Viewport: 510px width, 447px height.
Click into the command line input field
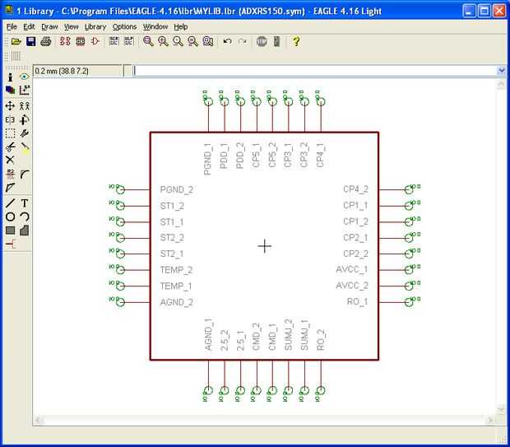314,71
